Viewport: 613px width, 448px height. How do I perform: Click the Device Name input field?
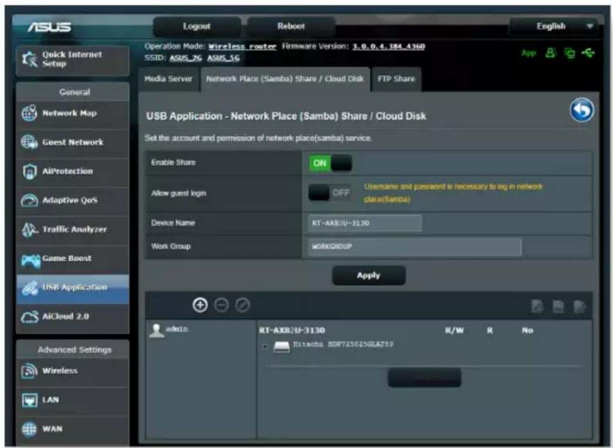365,223
